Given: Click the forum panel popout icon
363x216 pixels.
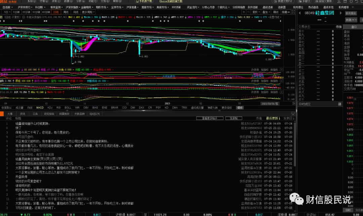Looking at the screenshot, I should [x=293, y=114].
